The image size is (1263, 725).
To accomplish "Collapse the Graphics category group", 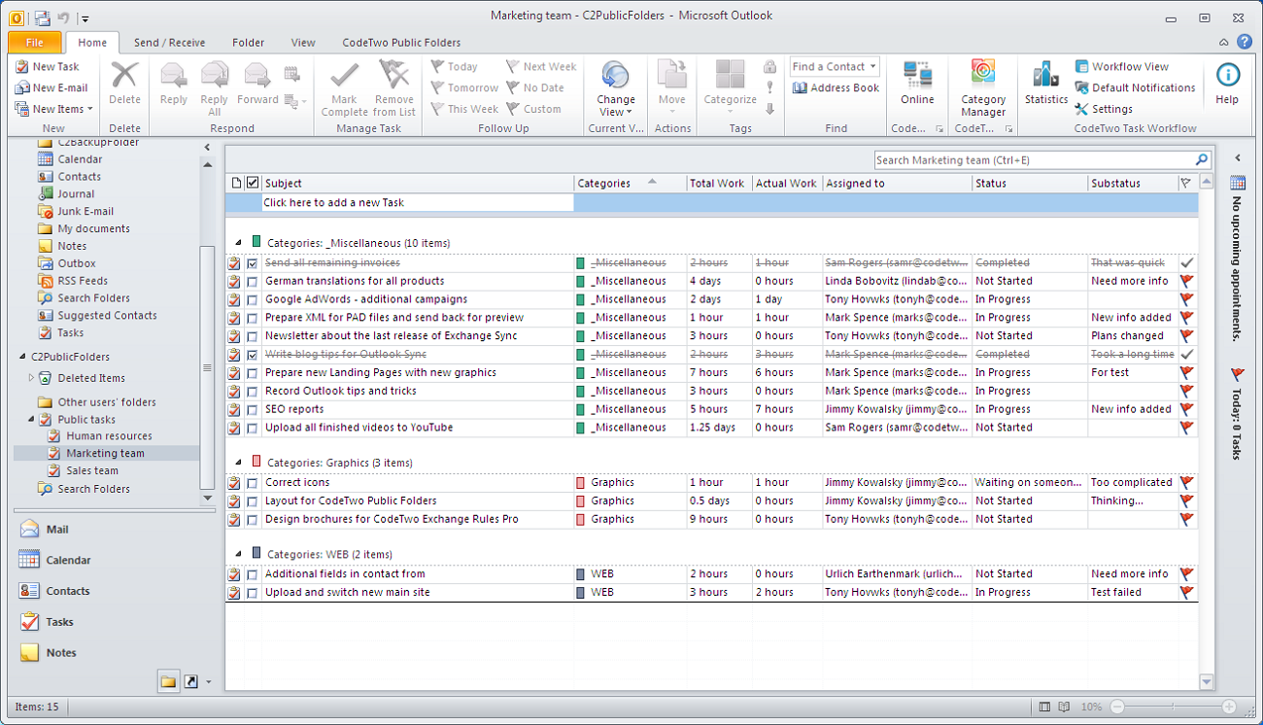I will coord(239,462).
